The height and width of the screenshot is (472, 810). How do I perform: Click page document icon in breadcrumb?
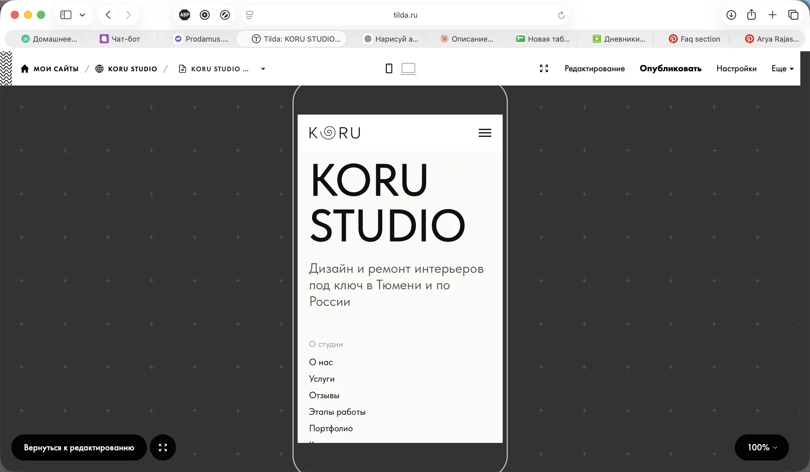182,68
